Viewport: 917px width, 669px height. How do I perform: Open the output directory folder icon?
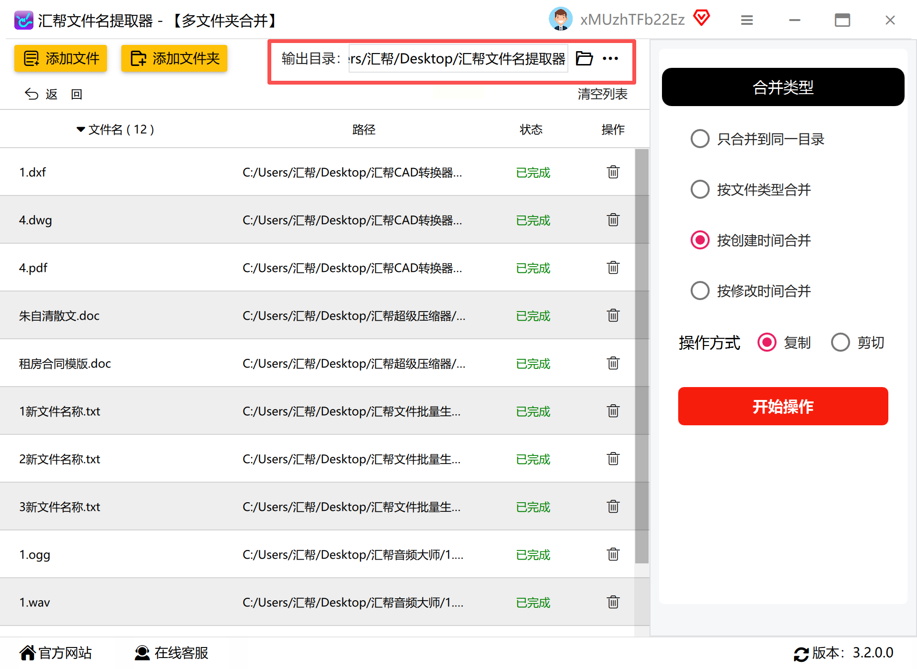(584, 58)
